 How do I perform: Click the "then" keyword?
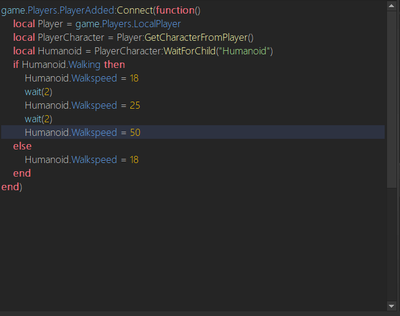[114, 64]
